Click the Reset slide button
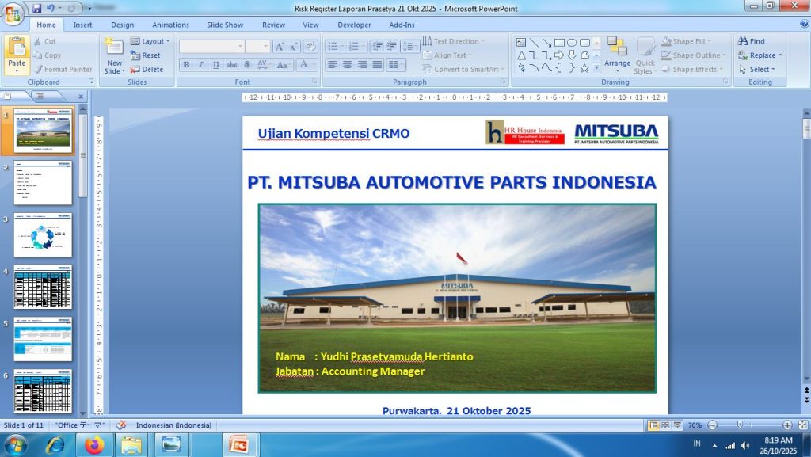The image size is (811, 457). point(146,55)
